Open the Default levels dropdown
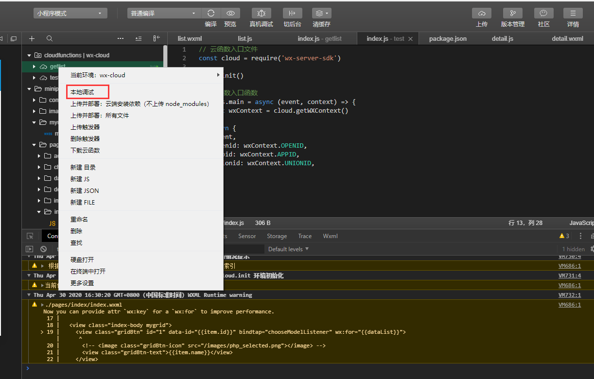The image size is (594, 379). click(x=288, y=249)
